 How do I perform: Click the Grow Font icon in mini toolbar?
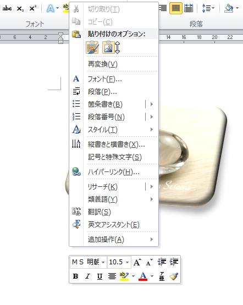click(137, 262)
